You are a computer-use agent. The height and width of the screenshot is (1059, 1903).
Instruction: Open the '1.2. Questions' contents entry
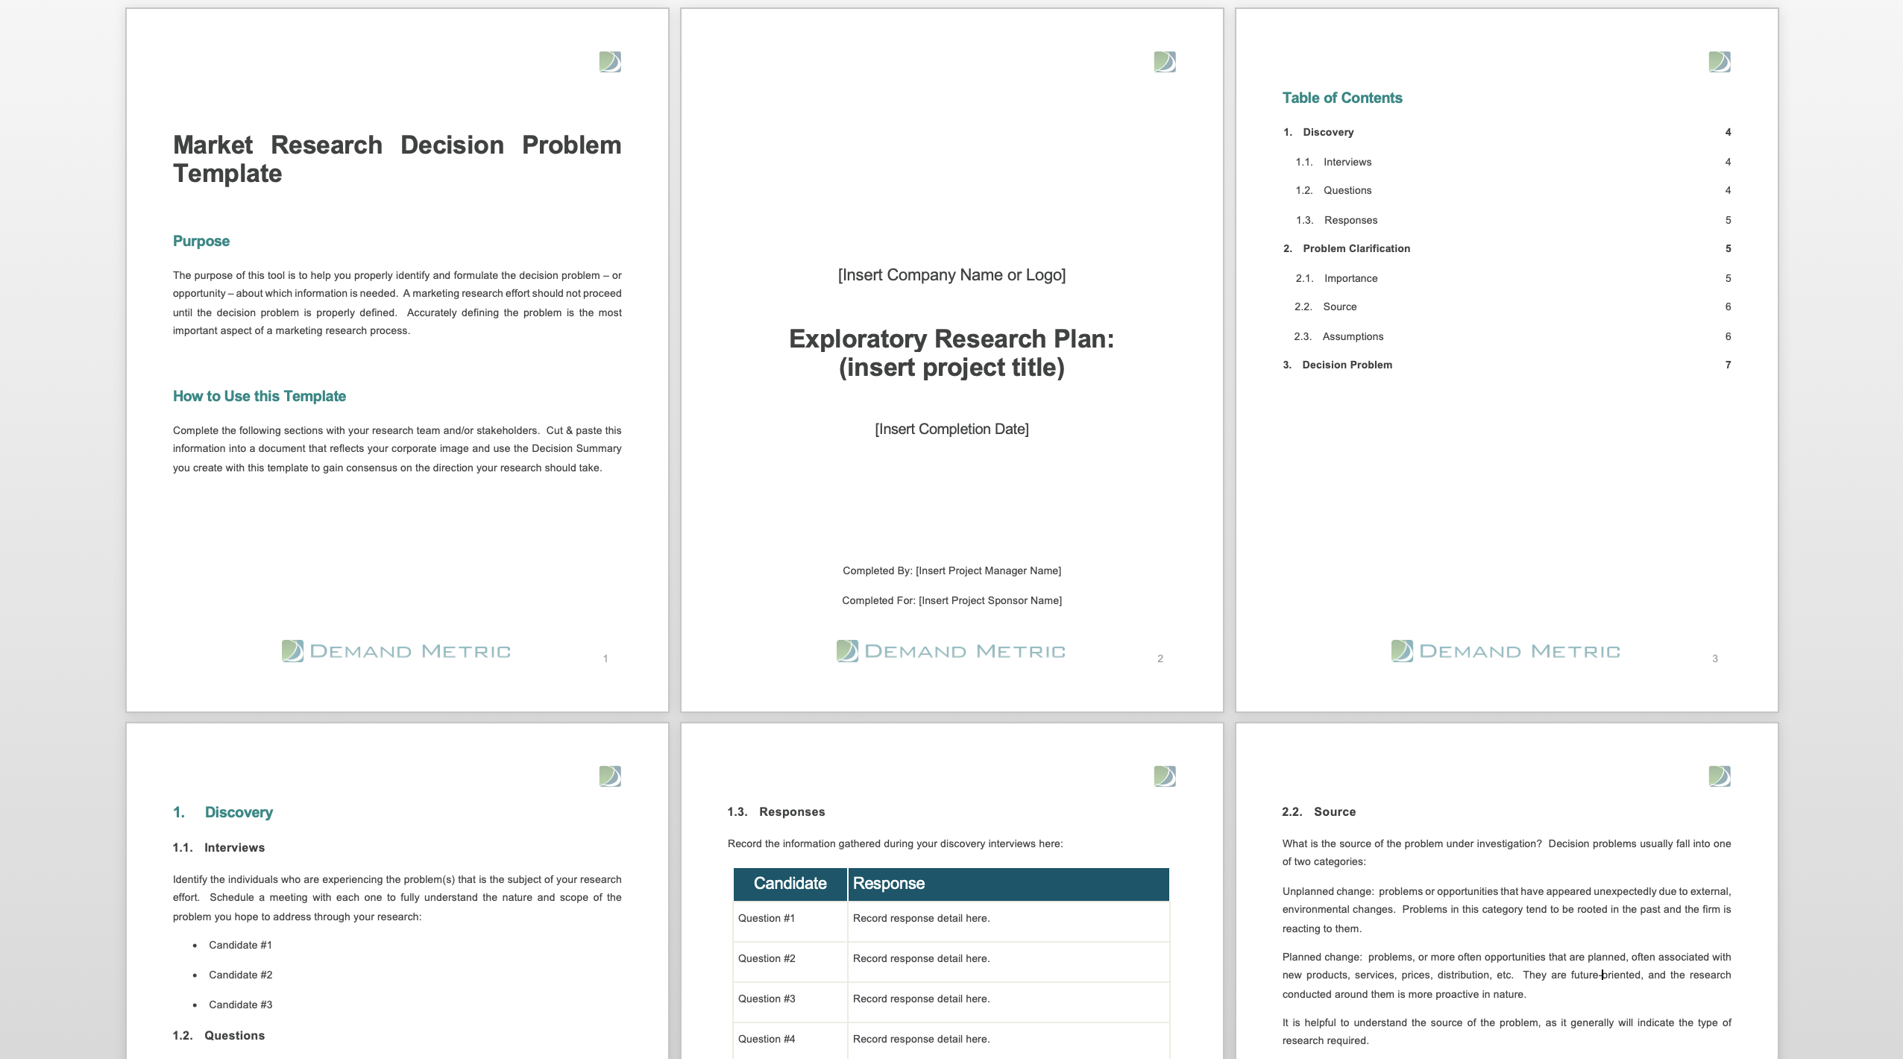coord(1513,190)
